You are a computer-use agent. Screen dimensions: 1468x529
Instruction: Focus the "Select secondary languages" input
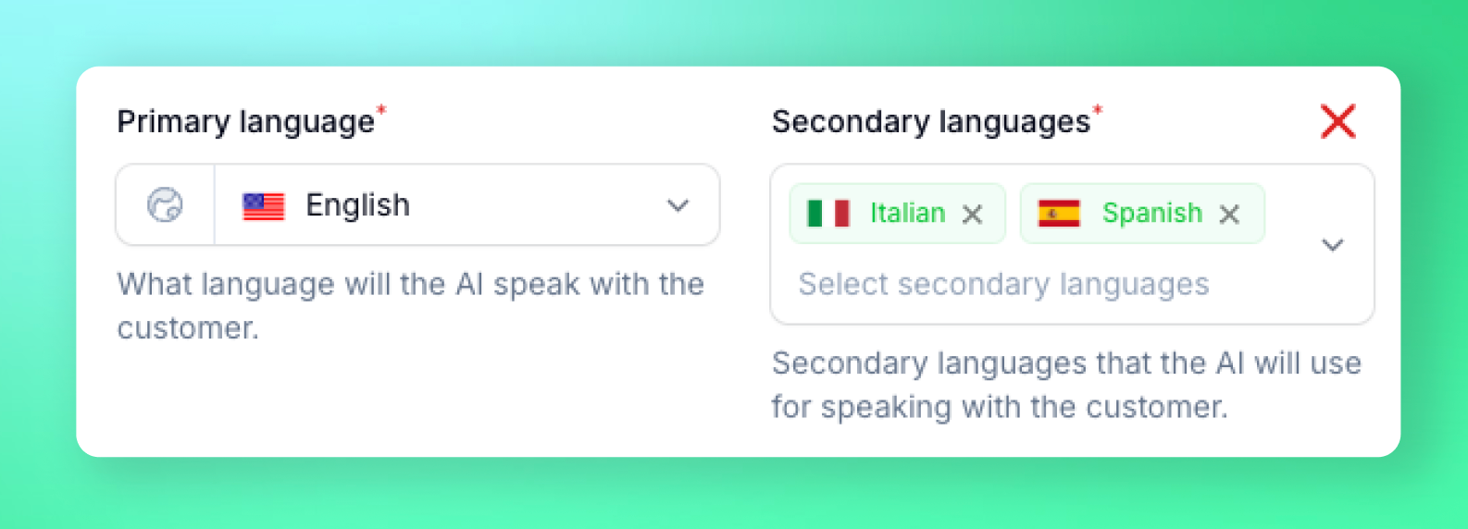pyautogui.click(x=1003, y=284)
